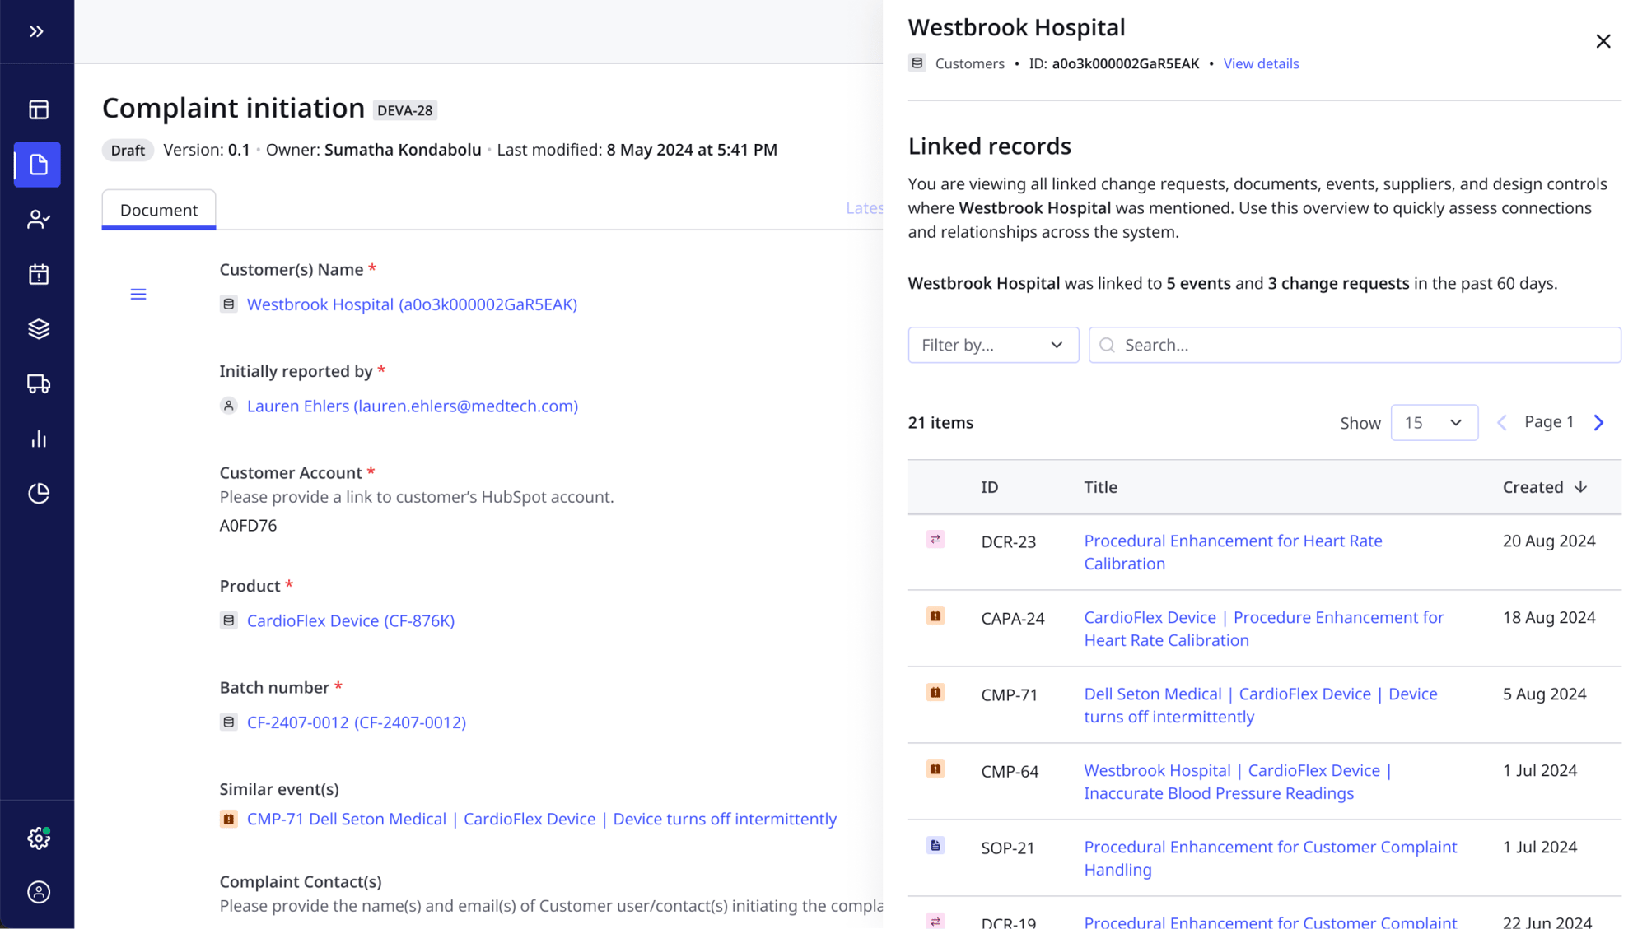Change the Show items count dropdown
1647x929 pixels.
[1434, 422]
